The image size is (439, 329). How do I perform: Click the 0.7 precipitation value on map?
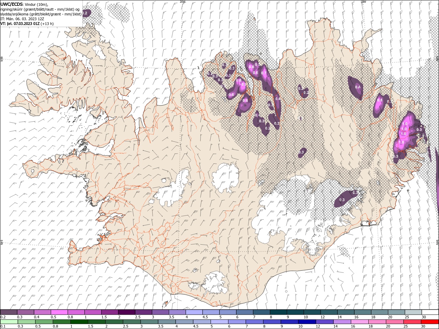[x=264, y=73]
